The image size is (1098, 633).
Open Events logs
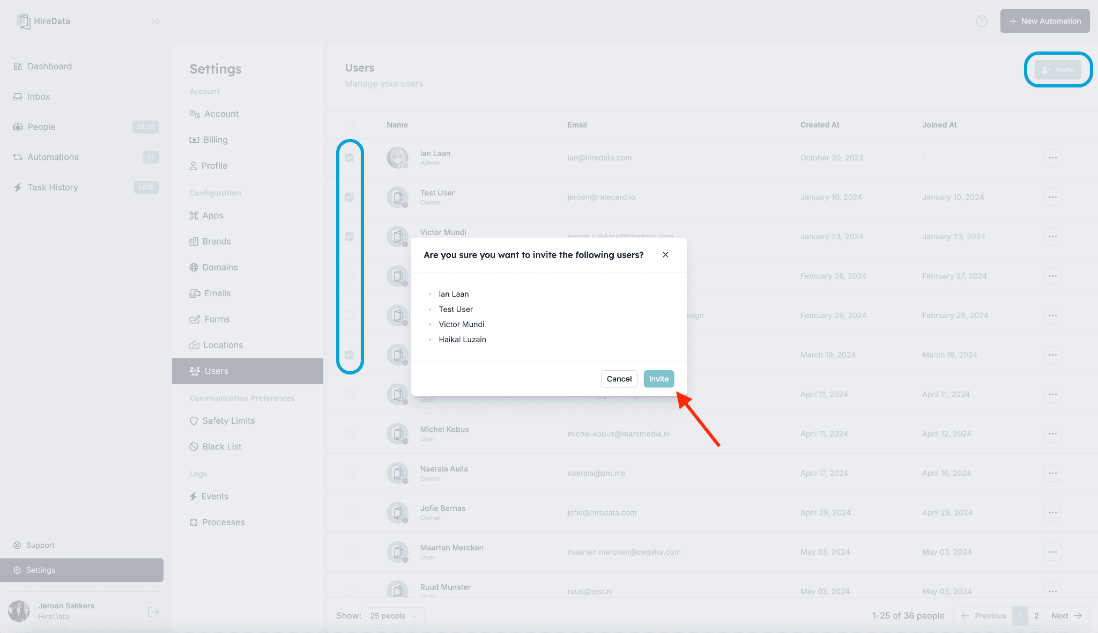[214, 496]
